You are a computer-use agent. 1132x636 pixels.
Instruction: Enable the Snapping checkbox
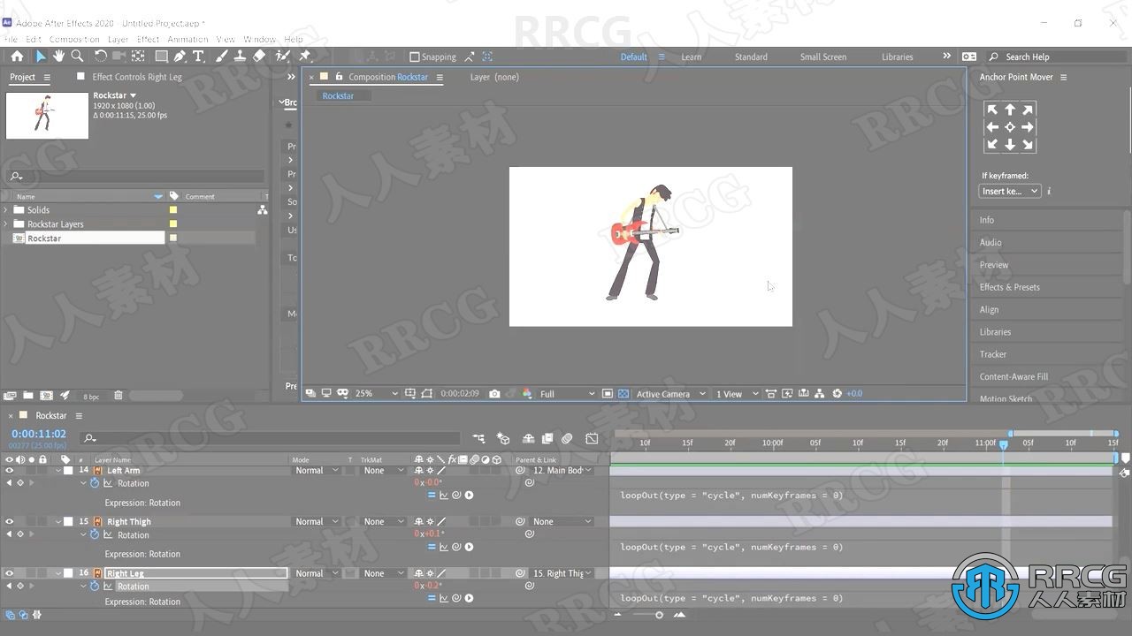pyautogui.click(x=414, y=57)
